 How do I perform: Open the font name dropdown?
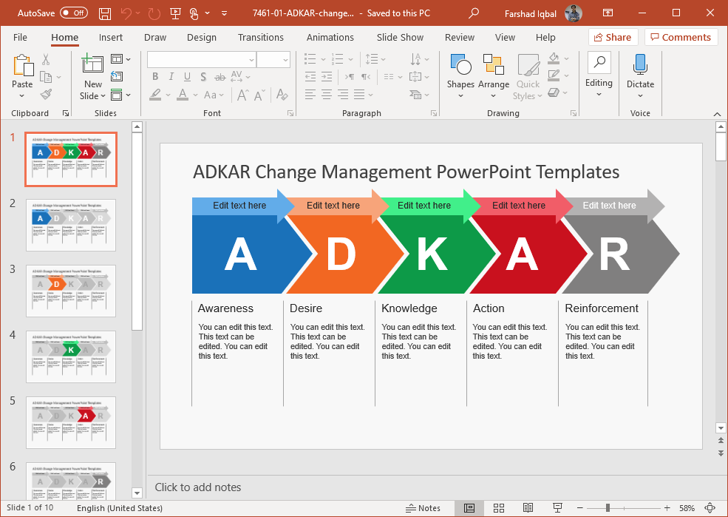tap(251, 60)
